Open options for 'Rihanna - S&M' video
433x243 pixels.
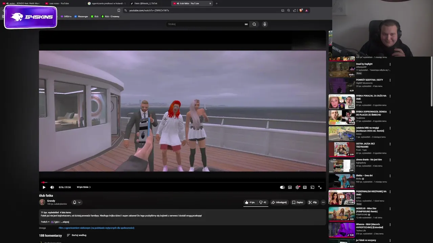(x=390, y=225)
